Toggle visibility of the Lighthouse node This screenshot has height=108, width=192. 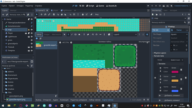[32, 37]
